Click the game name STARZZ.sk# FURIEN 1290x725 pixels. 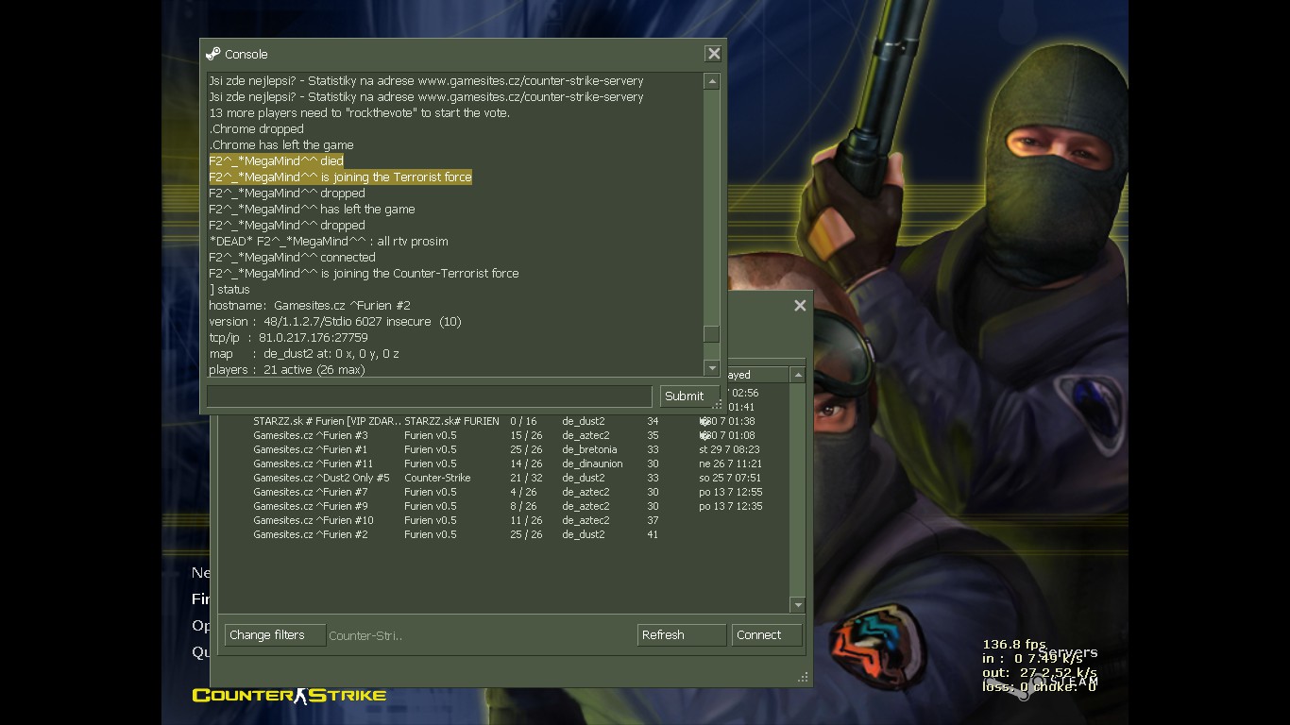tap(451, 421)
